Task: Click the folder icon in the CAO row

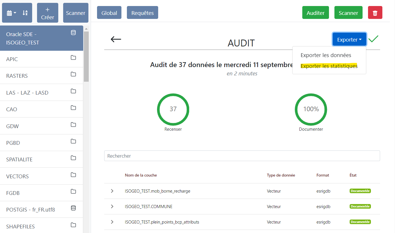Action: pyautogui.click(x=73, y=108)
